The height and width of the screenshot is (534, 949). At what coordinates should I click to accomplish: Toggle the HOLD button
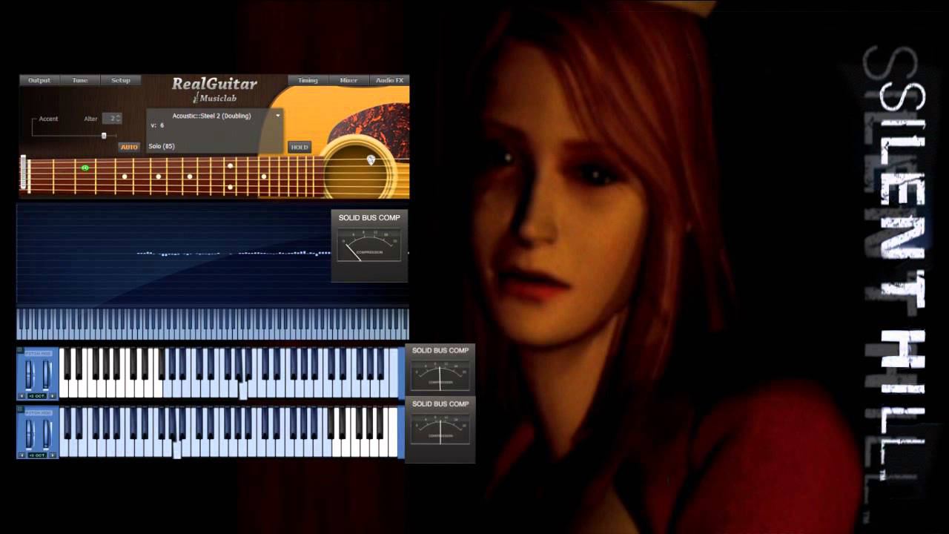click(300, 147)
